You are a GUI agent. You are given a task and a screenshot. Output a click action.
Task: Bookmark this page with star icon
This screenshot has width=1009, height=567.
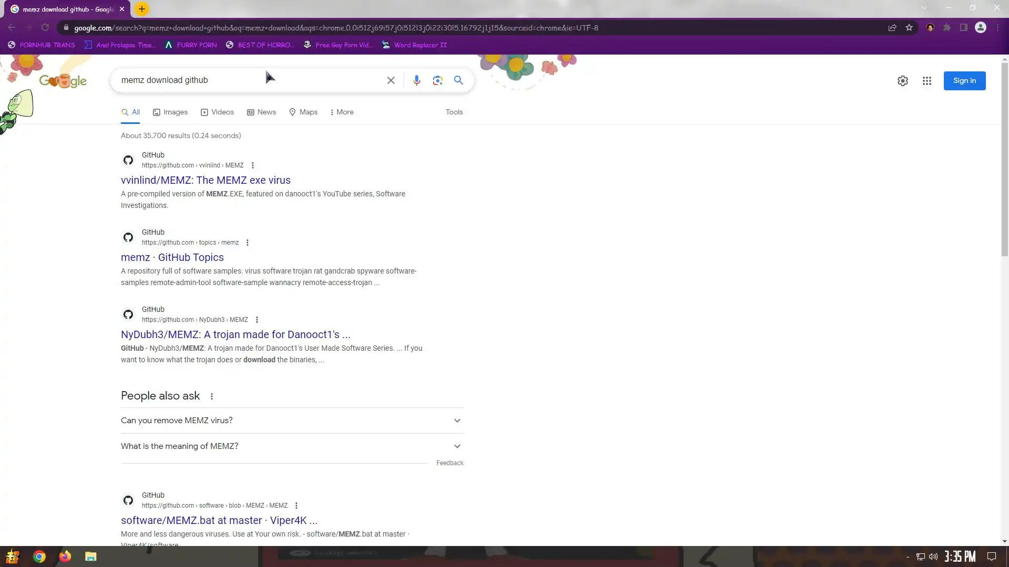point(909,28)
